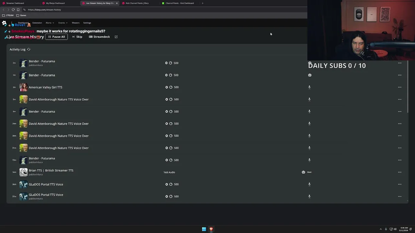Reload the browser page

pos(13,10)
